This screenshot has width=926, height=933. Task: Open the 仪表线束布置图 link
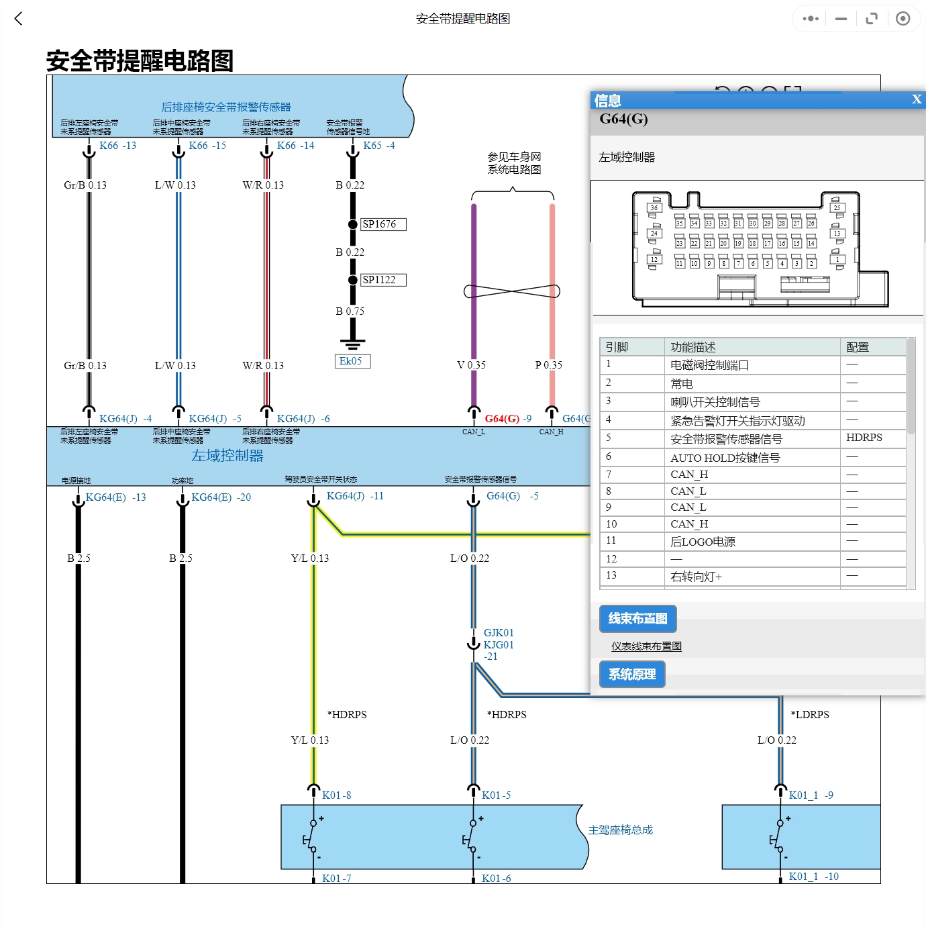646,646
